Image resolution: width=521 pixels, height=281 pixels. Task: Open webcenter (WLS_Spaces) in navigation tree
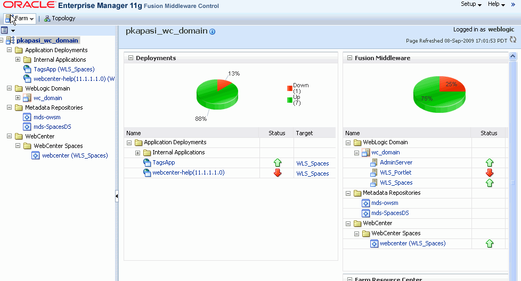[x=75, y=155]
